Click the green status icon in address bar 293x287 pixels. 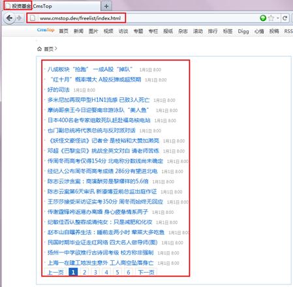point(263,18)
